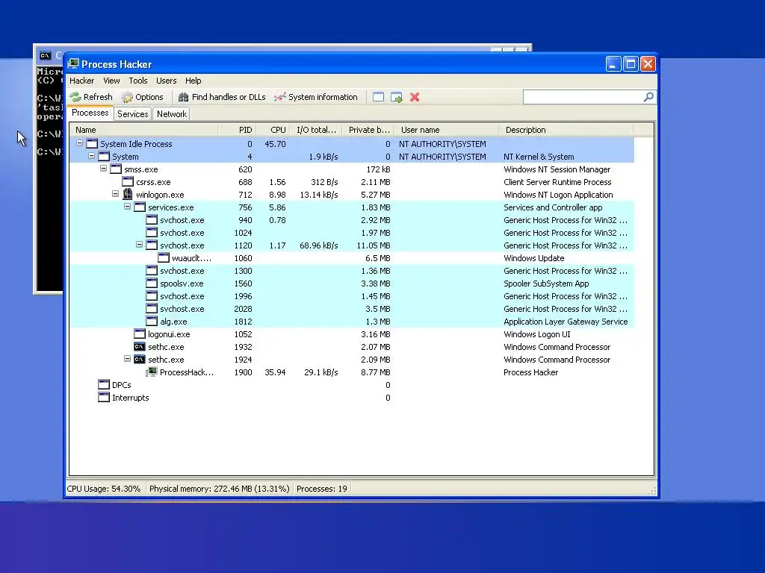Click the console icon of sethc.exe PID 1924
765x573 pixels.
(140, 359)
